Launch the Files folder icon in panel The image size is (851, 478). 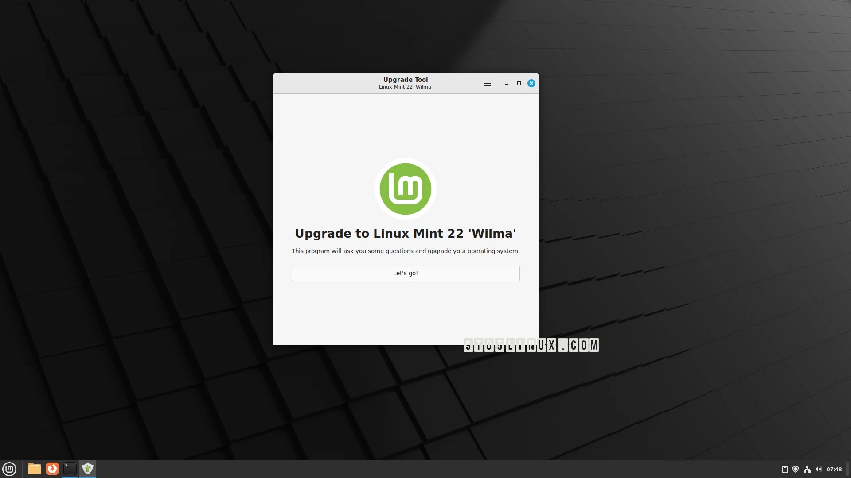click(x=34, y=469)
